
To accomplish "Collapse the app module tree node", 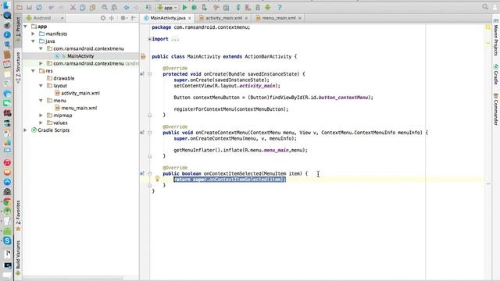I will [26, 27].
